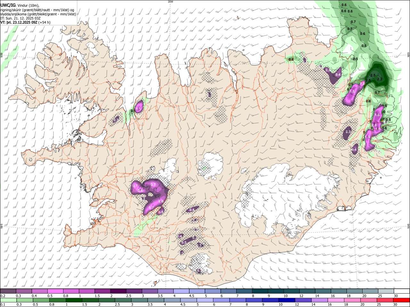This screenshot has height=307, width=410.
Task: Pick the top-row dark teal swatch between 8 and 9
Action: point(260,291)
